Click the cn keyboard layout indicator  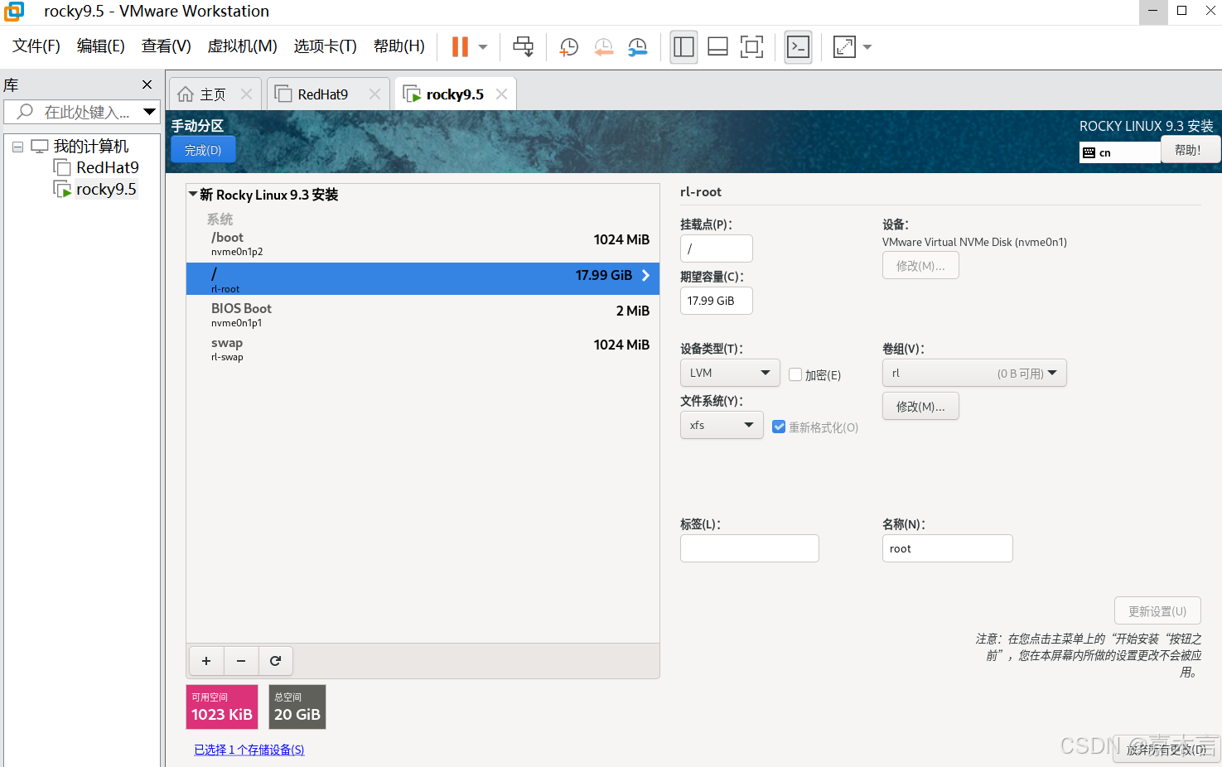1120,152
